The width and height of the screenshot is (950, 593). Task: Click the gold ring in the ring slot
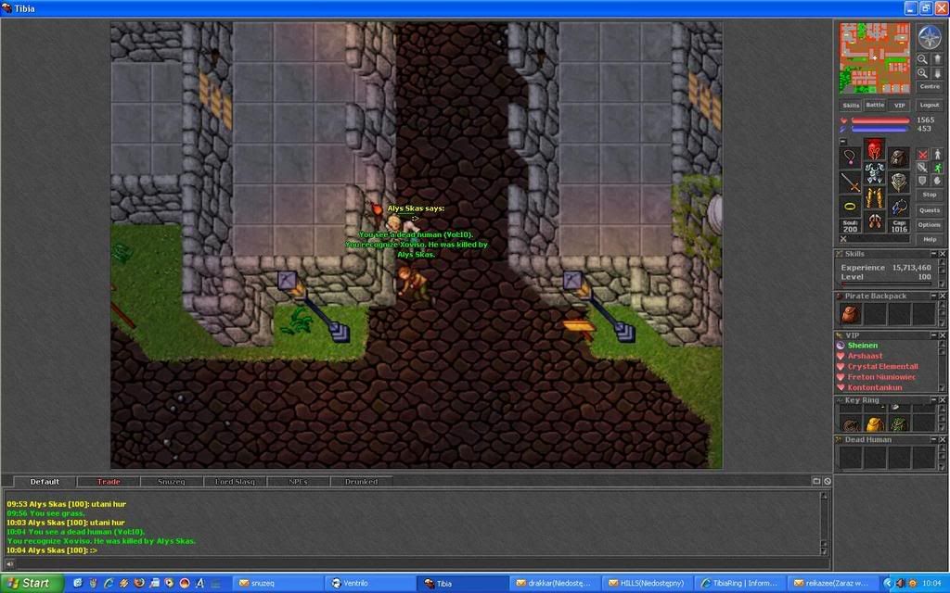click(850, 207)
